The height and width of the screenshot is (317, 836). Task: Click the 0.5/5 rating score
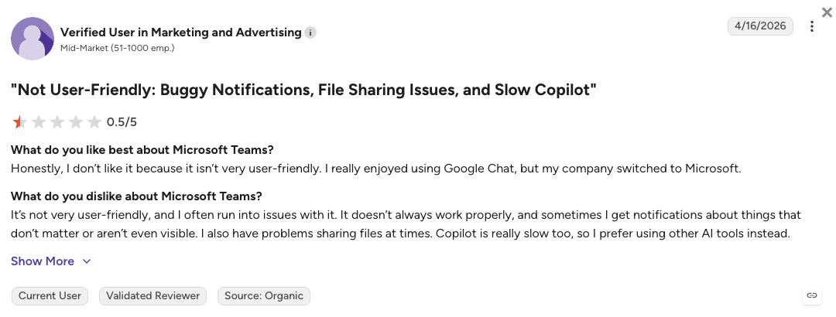(122, 122)
